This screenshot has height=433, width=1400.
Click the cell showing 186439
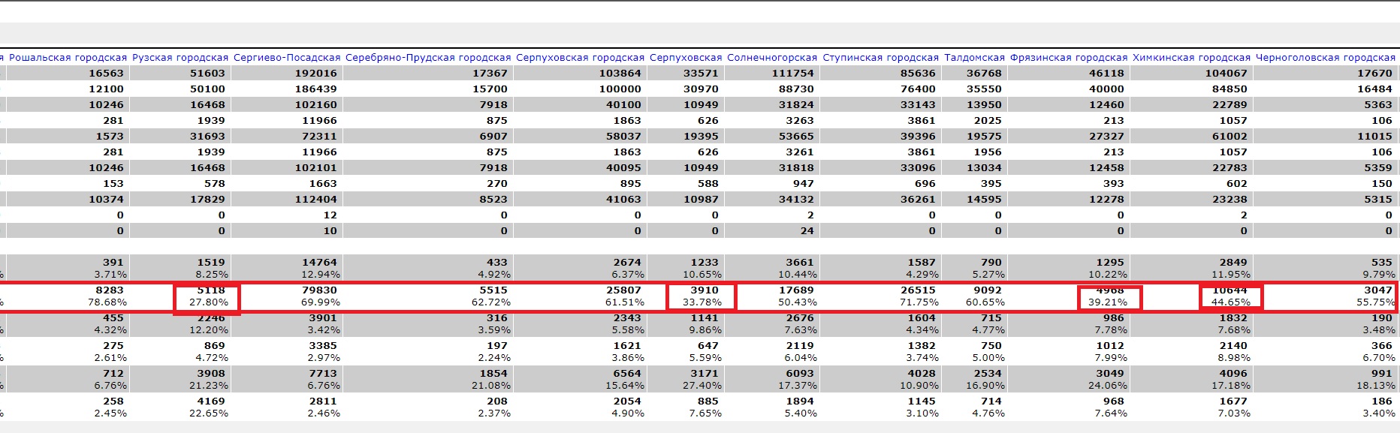pyautogui.click(x=286, y=89)
